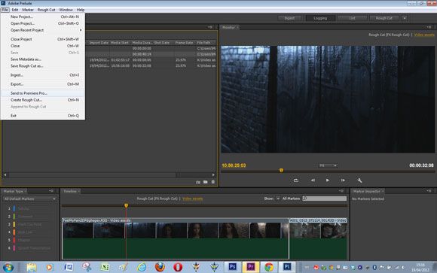Open Google Chrome from the taskbar

coord(269,267)
